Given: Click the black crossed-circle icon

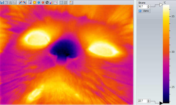Looking at the screenshot, I should tap(47, 3).
